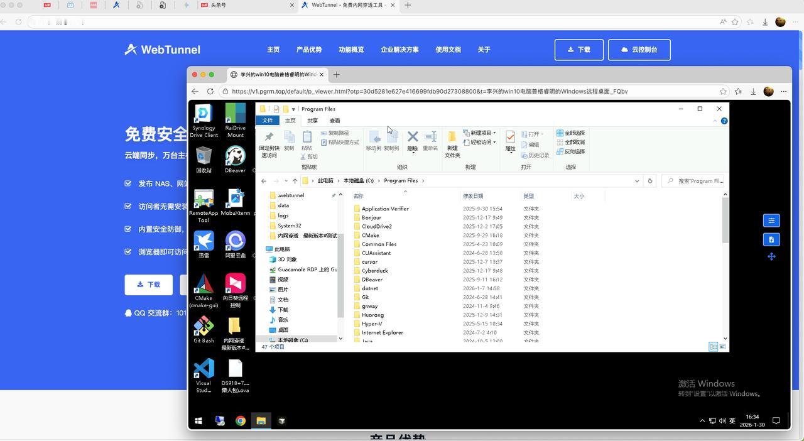
Task: Open quick access toolbar customize dropdown
Action: tap(293, 109)
